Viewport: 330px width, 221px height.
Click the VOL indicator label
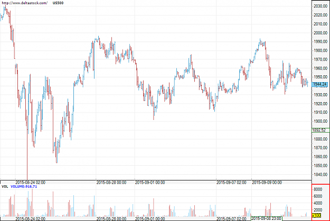(5, 187)
